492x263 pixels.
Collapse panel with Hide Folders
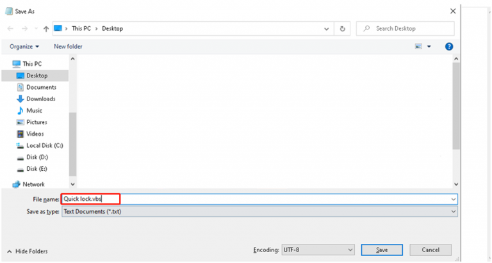pyautogui.click(x=27, y=251)
